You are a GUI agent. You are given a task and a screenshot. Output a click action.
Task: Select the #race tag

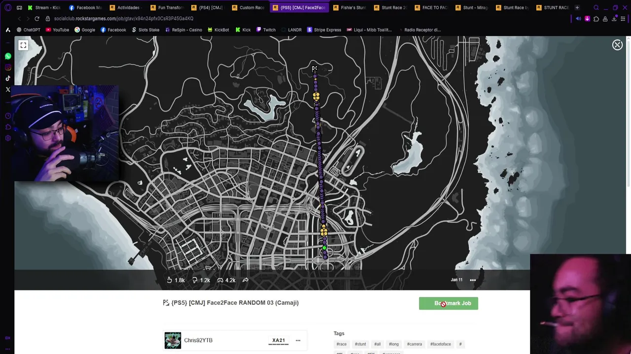342,344
